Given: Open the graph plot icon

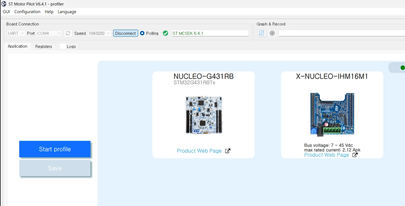Looking at the screenshot, I should click(262, 33).
